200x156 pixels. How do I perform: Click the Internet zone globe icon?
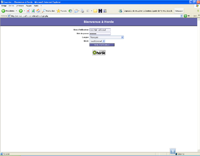click(x=176, y=154)
